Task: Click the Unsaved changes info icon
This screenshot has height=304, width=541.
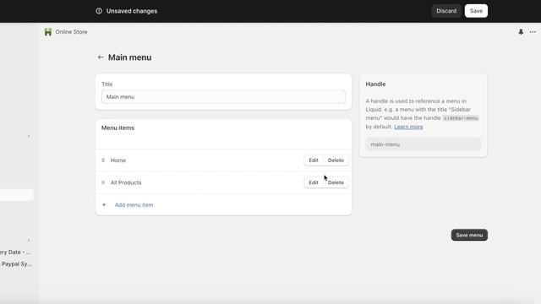Action: pyautogui.click(x=99, y=11)
